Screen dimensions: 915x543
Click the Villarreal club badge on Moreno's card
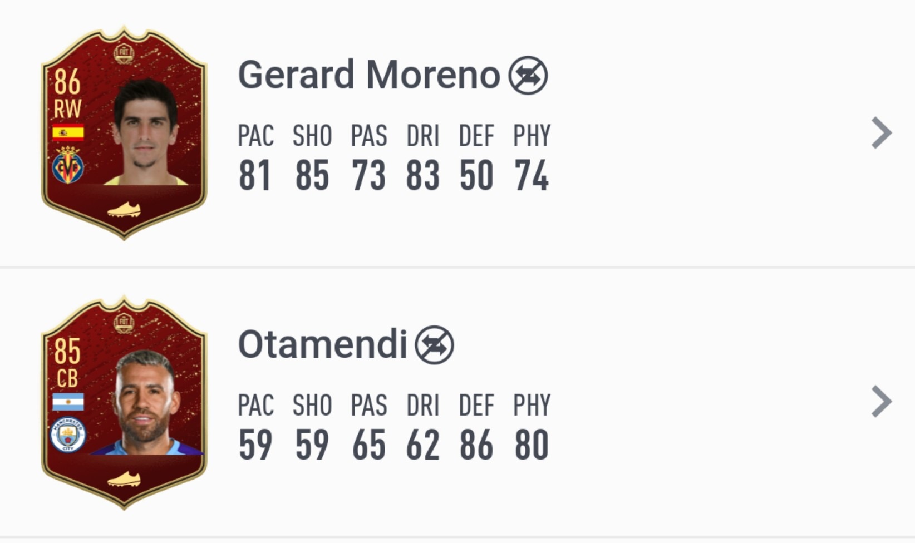point(68,165)
